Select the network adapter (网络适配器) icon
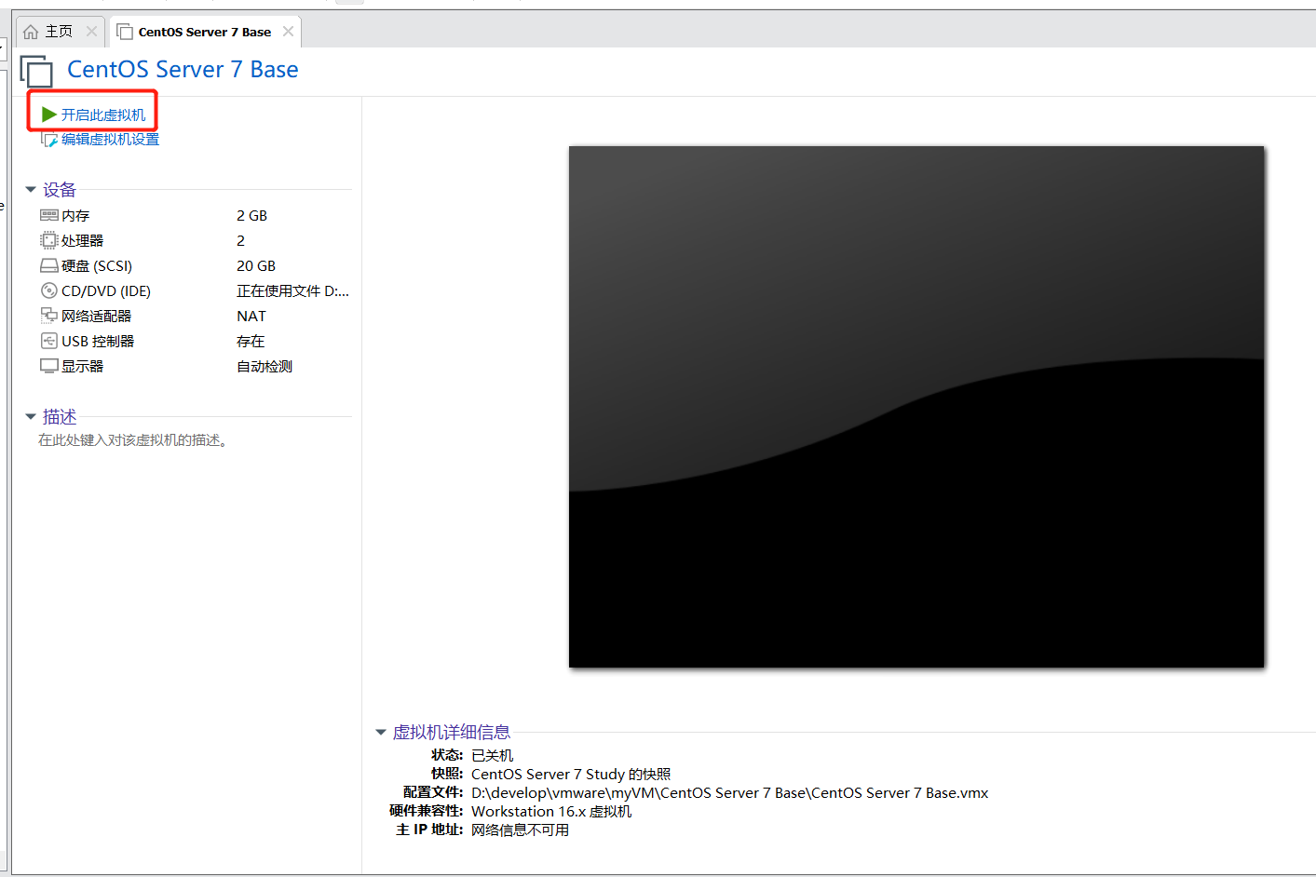The image size is (1316, 877). click(x=49, y=316)
